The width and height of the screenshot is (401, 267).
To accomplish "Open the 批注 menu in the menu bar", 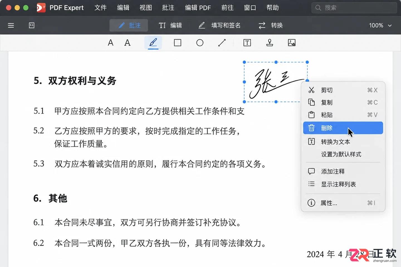I will (168, 8).
